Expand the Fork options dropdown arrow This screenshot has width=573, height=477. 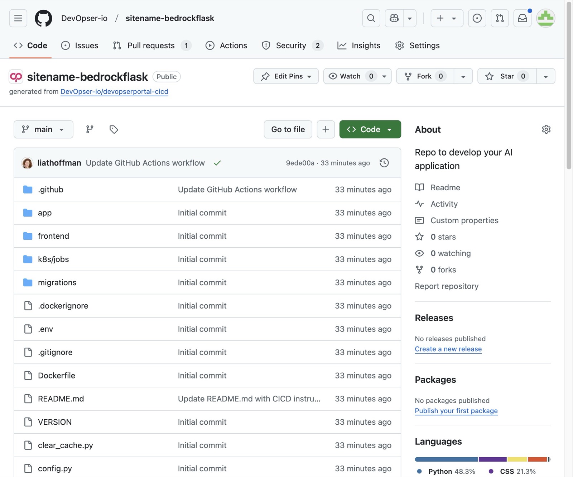463,76
